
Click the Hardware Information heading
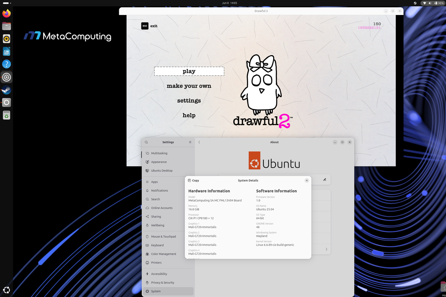tap(209, 191)
